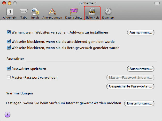Click Master-Passwort ändern button
Image resolution: width=162 pixels, height=121 pixels.
[x=130, y=78]
